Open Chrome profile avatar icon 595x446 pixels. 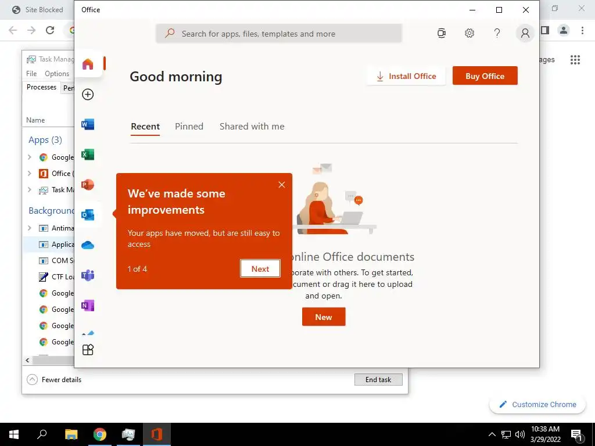[x=564, y=30]
